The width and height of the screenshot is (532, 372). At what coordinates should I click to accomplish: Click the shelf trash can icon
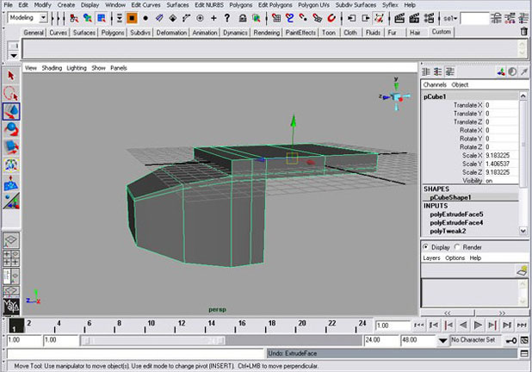click(524, 32)
